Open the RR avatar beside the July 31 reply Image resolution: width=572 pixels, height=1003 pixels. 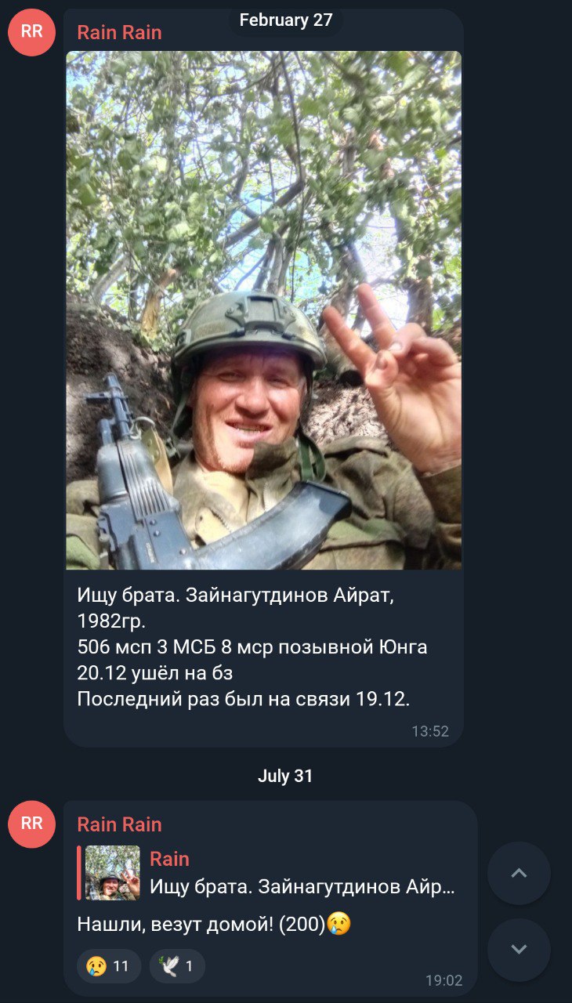point(31,824)
